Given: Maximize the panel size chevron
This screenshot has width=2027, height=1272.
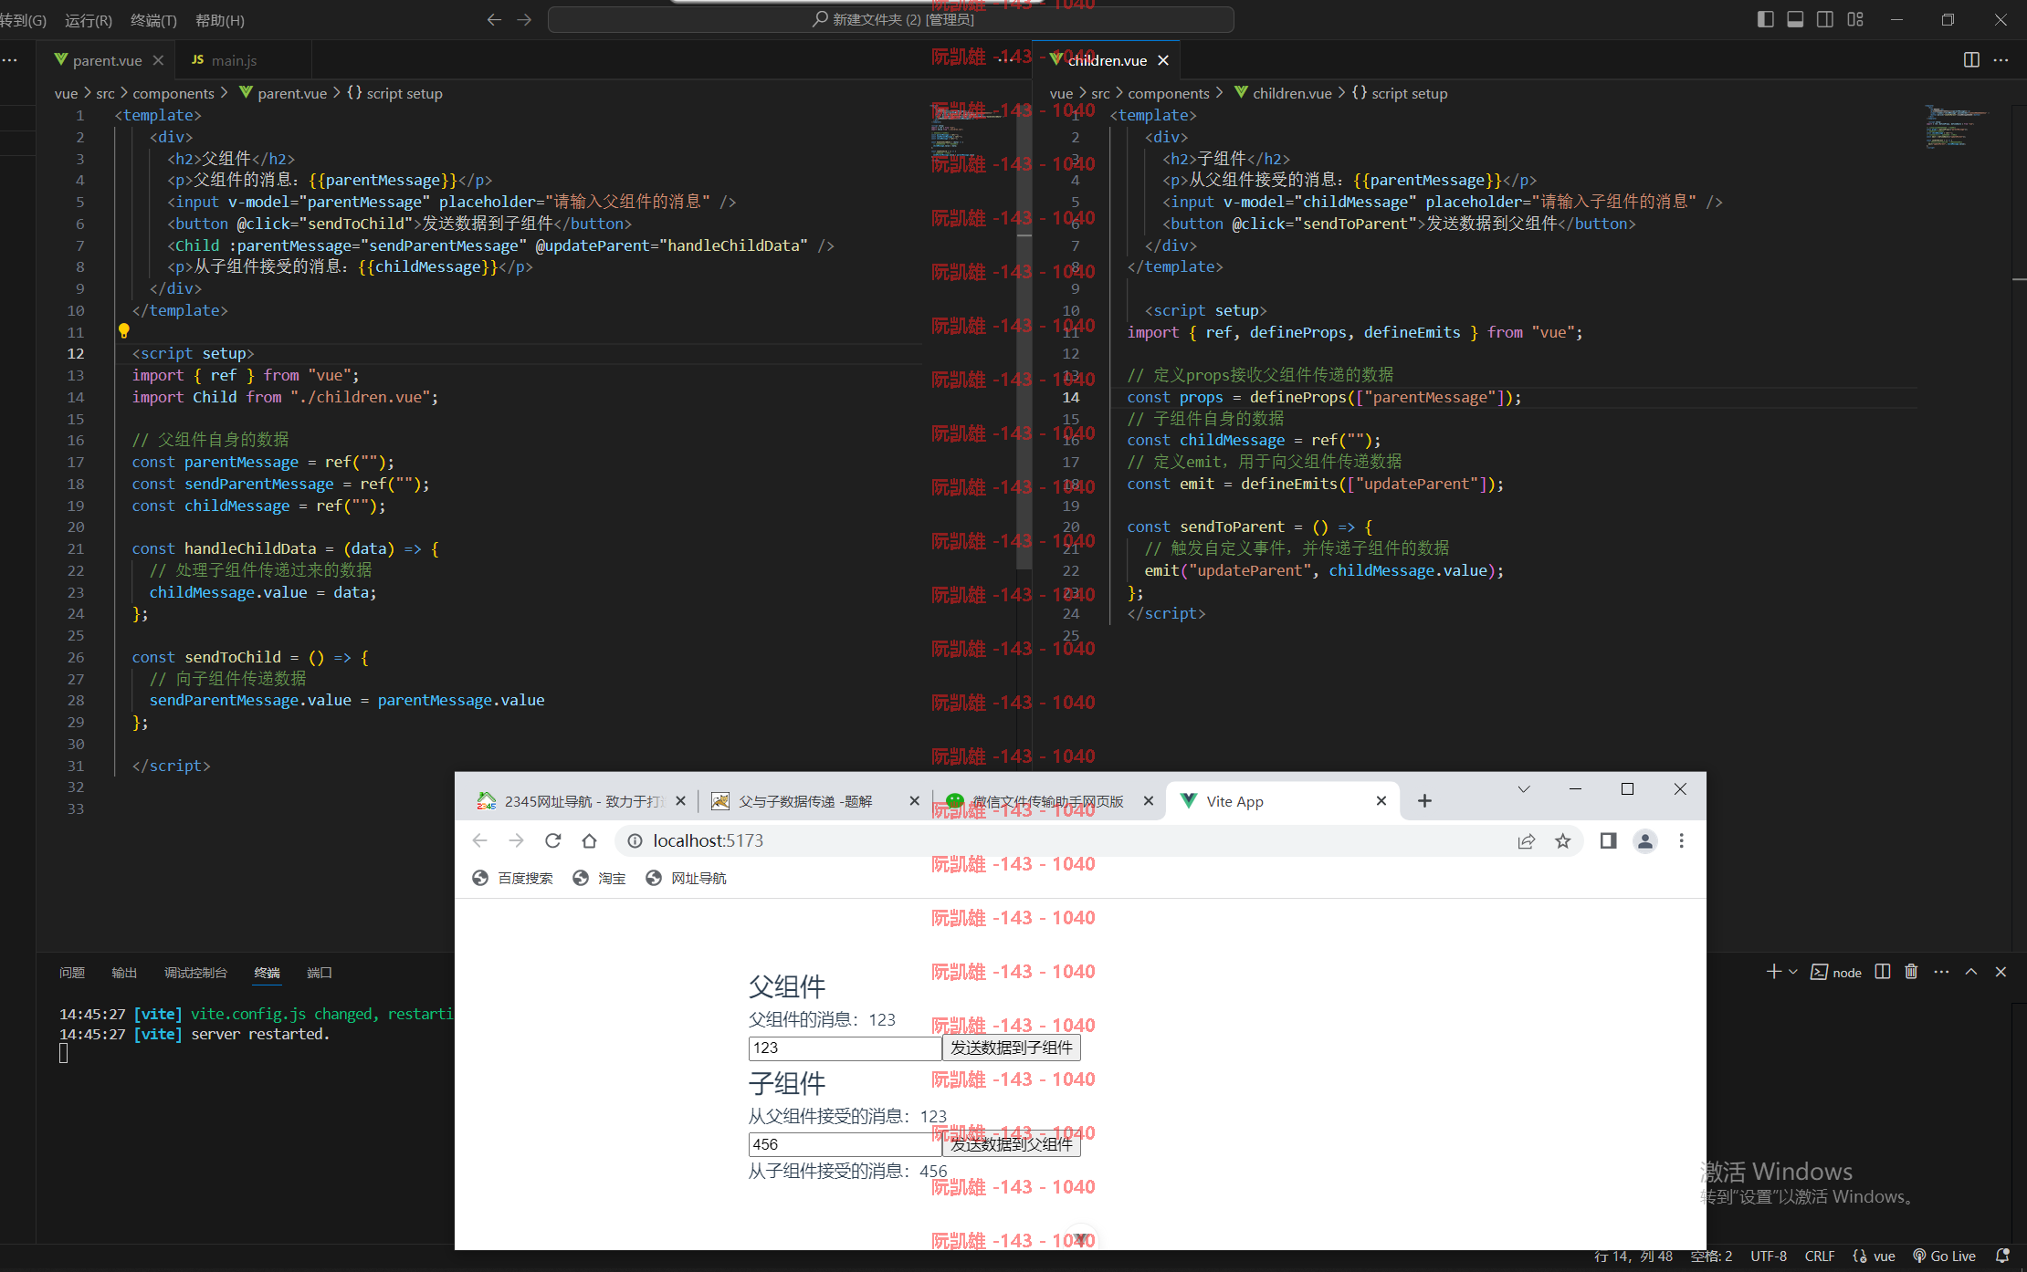Looking at the screenshot, I should tap(1971, 972).
